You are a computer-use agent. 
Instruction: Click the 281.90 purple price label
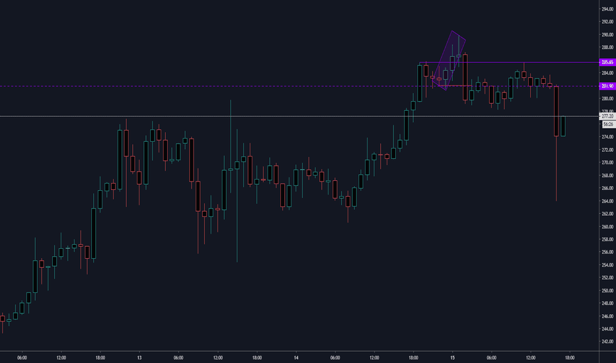pos(607,86)
